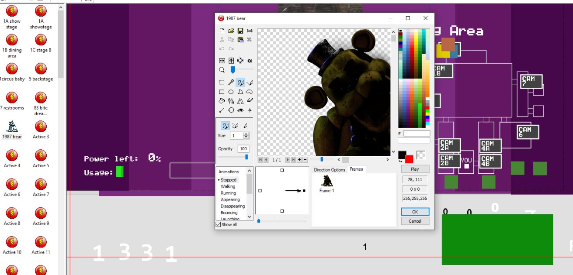Select the 1987 bear object in list
The image size is (573, 275).
pos(12,130)
